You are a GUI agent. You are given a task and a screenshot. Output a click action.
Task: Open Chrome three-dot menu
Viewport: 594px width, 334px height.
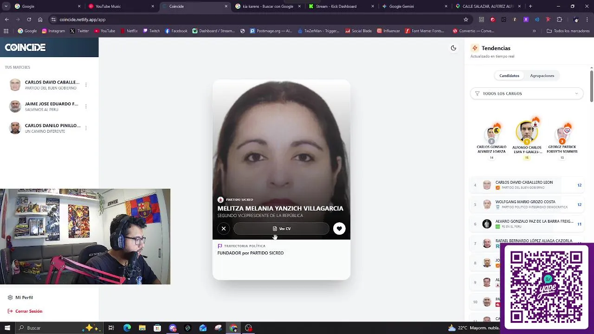[x=588, y=19]
